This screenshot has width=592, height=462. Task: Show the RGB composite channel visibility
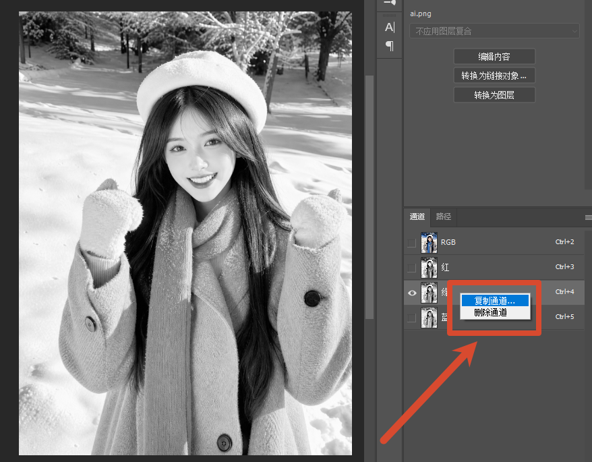click(x=412, y=243)
